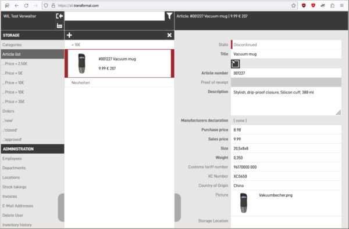
Task: Click the filter funnel icon
Action: tap(169, 16)
